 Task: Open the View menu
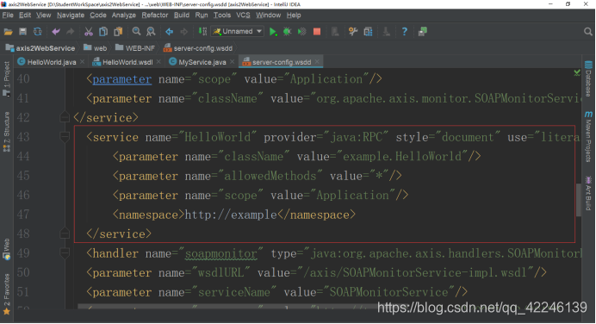43,16
